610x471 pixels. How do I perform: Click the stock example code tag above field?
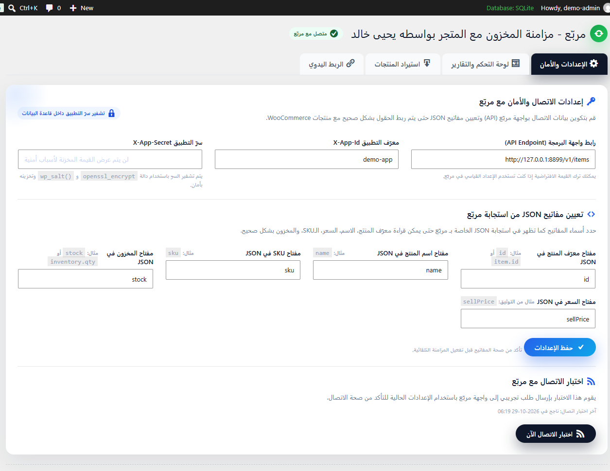(74, 253)
